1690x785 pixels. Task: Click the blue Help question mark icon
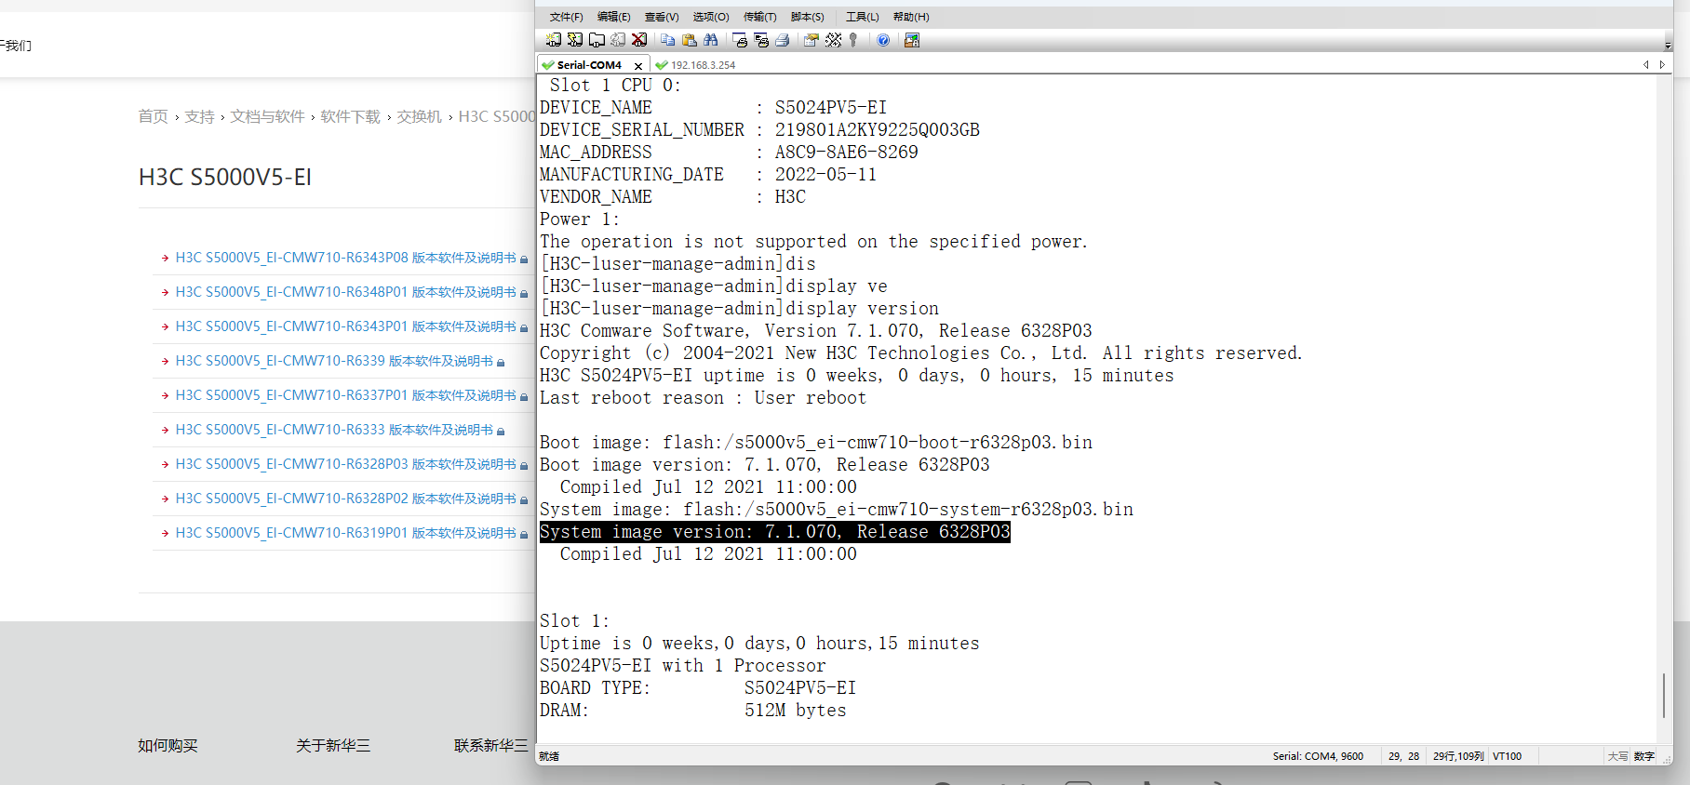[x=883, y=40]
